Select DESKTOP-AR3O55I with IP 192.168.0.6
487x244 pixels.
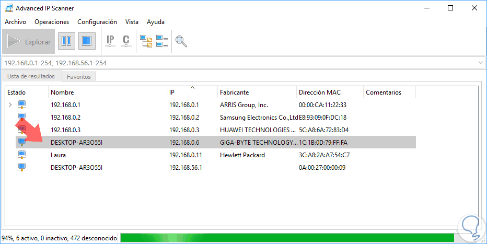(76, 143)
